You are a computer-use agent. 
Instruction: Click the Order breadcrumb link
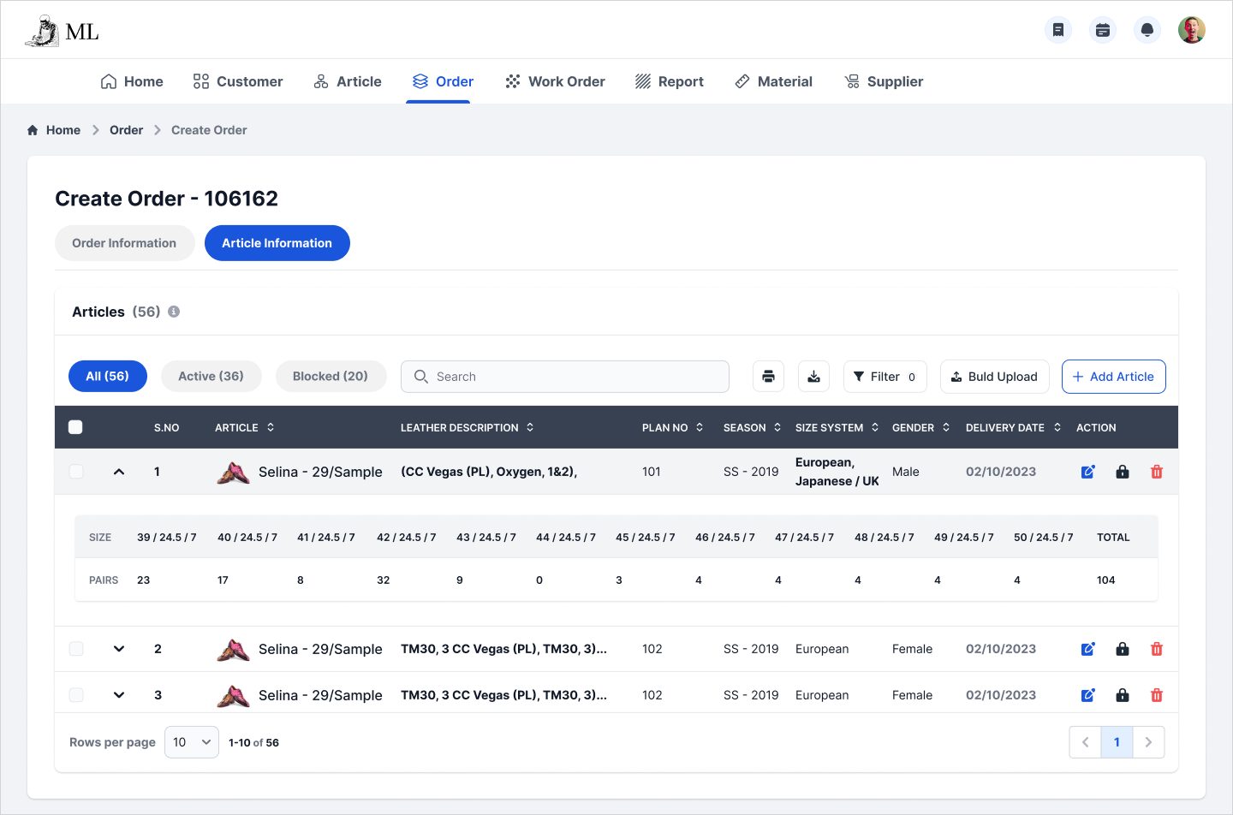pos(126,130)
